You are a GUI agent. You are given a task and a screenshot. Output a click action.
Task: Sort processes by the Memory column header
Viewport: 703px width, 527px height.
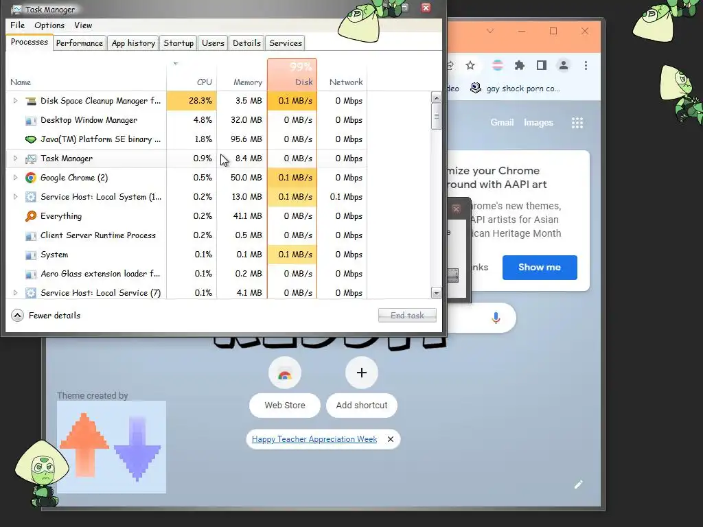coord(242,74)
